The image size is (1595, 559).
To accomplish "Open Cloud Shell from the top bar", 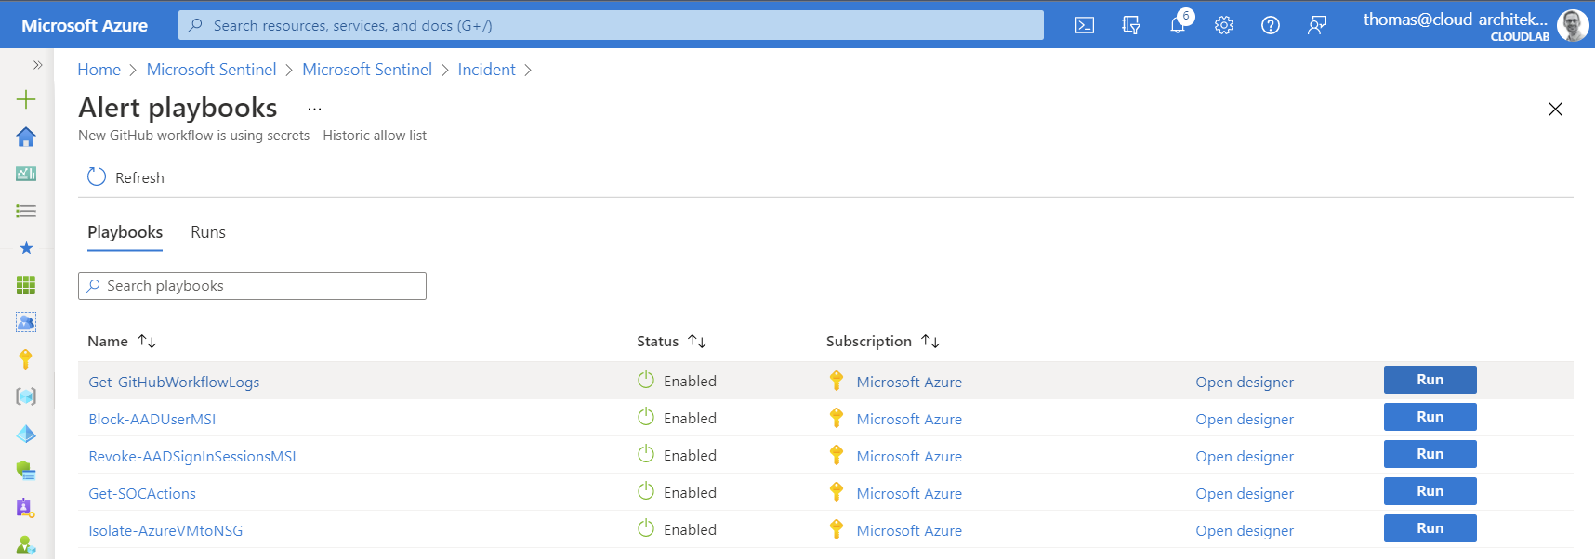I will 1084,25.
